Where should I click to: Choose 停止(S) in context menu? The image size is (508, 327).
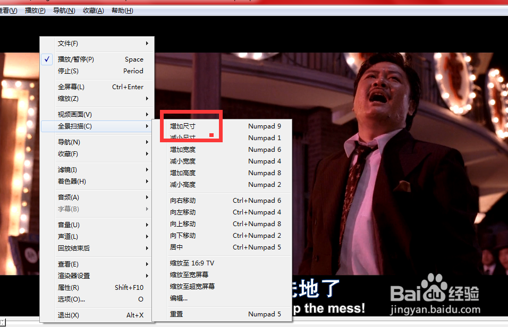pos(97,71)
